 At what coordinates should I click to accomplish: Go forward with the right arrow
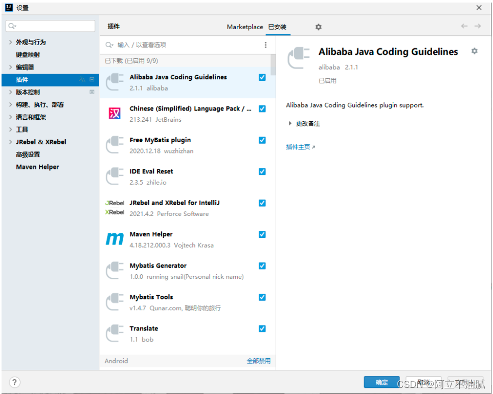click(x=478, y=26)
